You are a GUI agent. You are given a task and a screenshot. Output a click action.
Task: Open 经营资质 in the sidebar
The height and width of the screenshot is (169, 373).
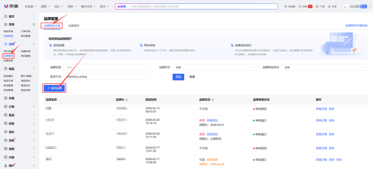[x=8, y=61]
